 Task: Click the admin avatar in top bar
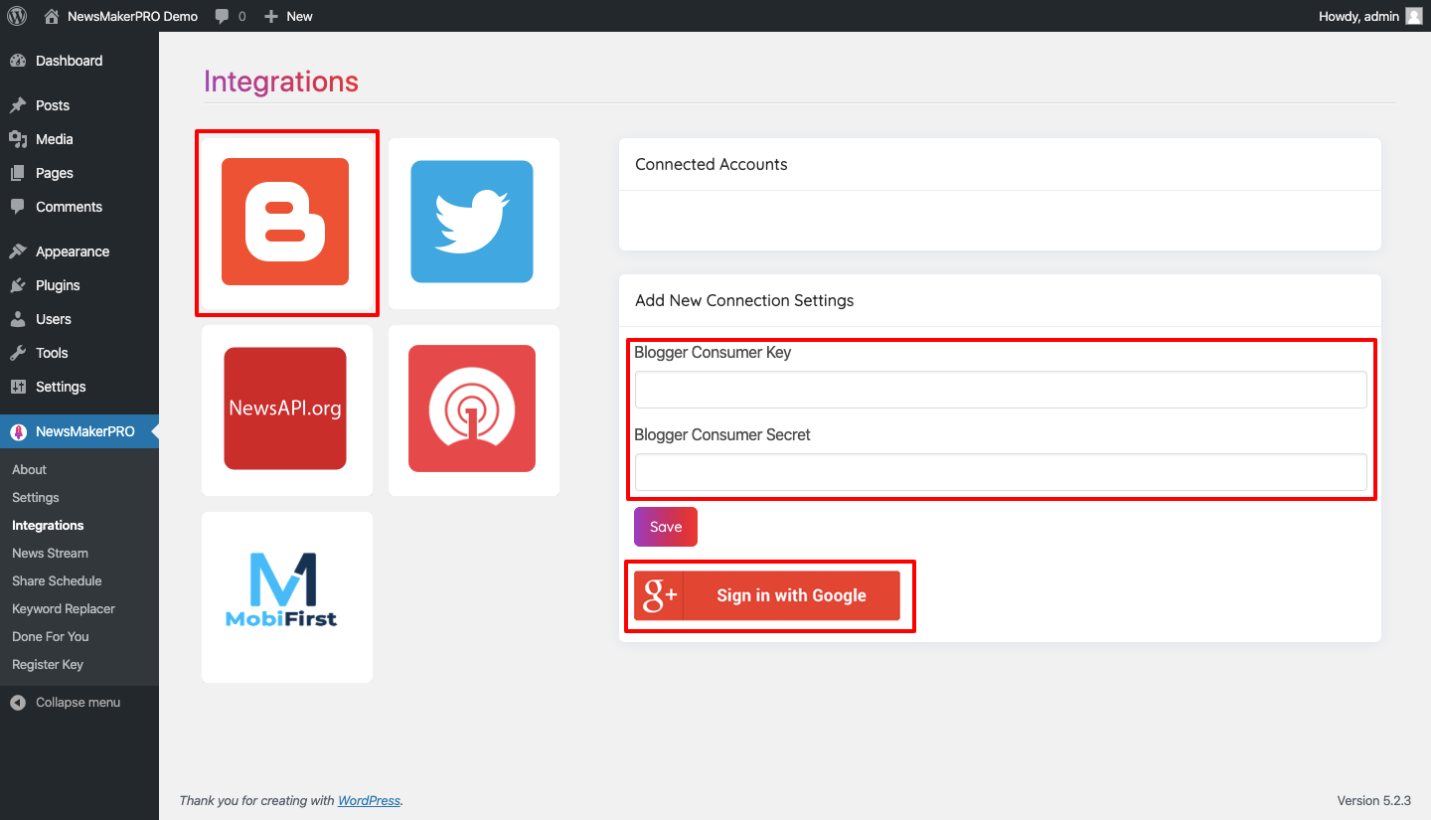[1413, 16]
